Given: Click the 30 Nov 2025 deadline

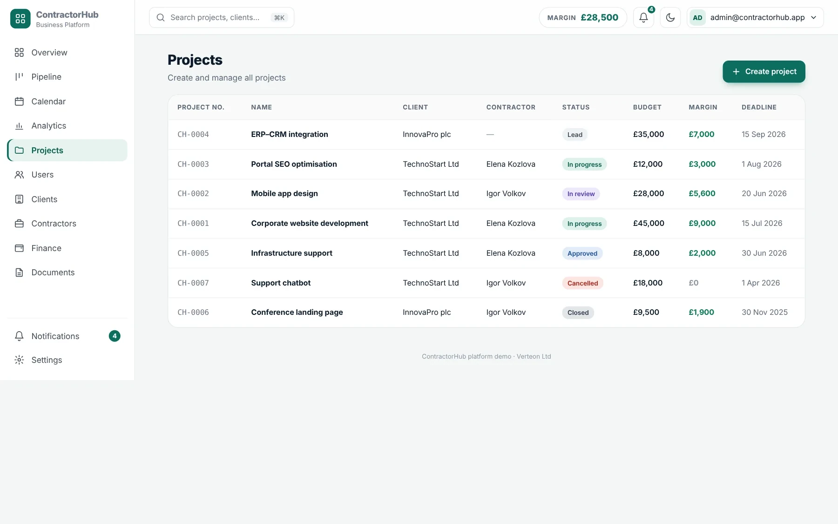Looking at the screenshot, I should 764,313.
